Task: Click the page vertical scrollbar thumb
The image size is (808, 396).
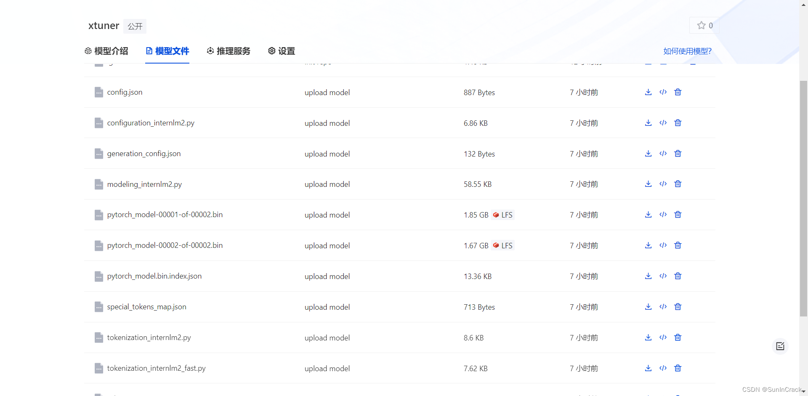Action: [804, 198]
